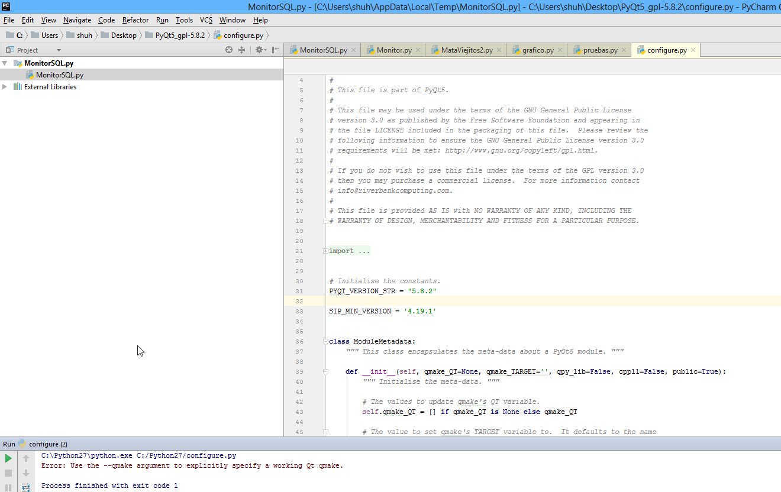
Task: Open the Refactor menu
Action: (x=135, y=20)
